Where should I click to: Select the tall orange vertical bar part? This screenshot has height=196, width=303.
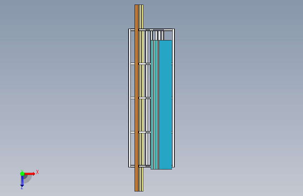136,98
